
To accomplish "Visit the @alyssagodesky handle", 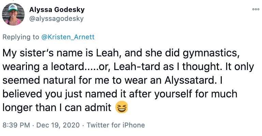I will point(56,18).
